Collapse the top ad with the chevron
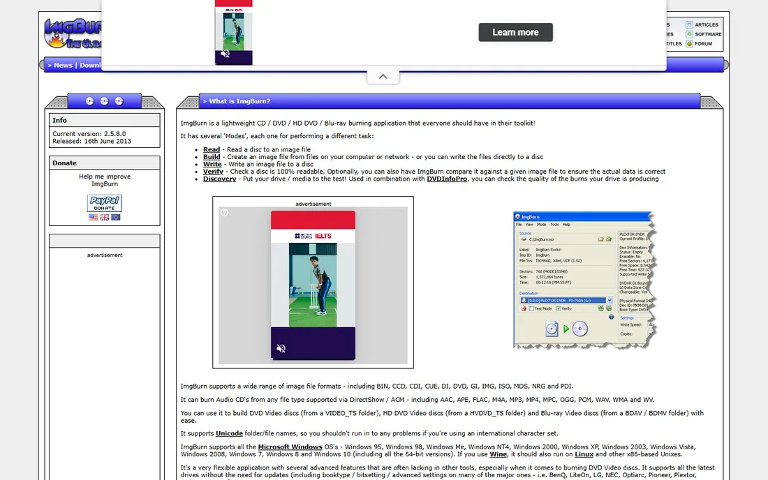Viewport: 768px width, 480px height. (383, 77)
